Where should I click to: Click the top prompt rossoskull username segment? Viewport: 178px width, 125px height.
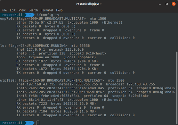tap(12, 15)
